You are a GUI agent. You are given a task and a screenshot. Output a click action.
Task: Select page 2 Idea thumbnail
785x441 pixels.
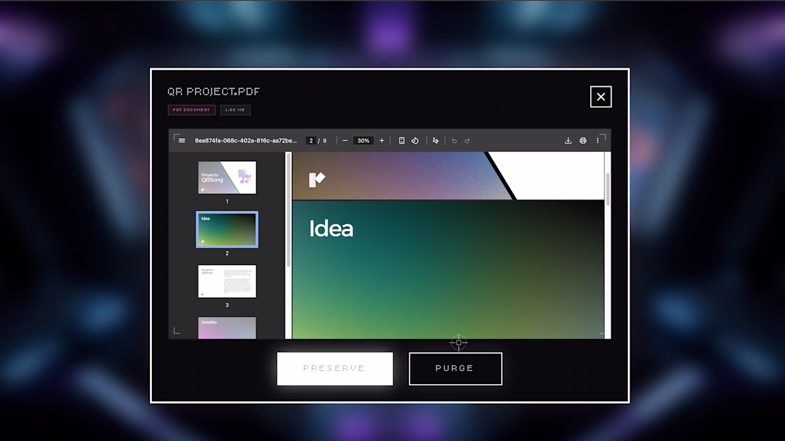(x=227, y=229)
